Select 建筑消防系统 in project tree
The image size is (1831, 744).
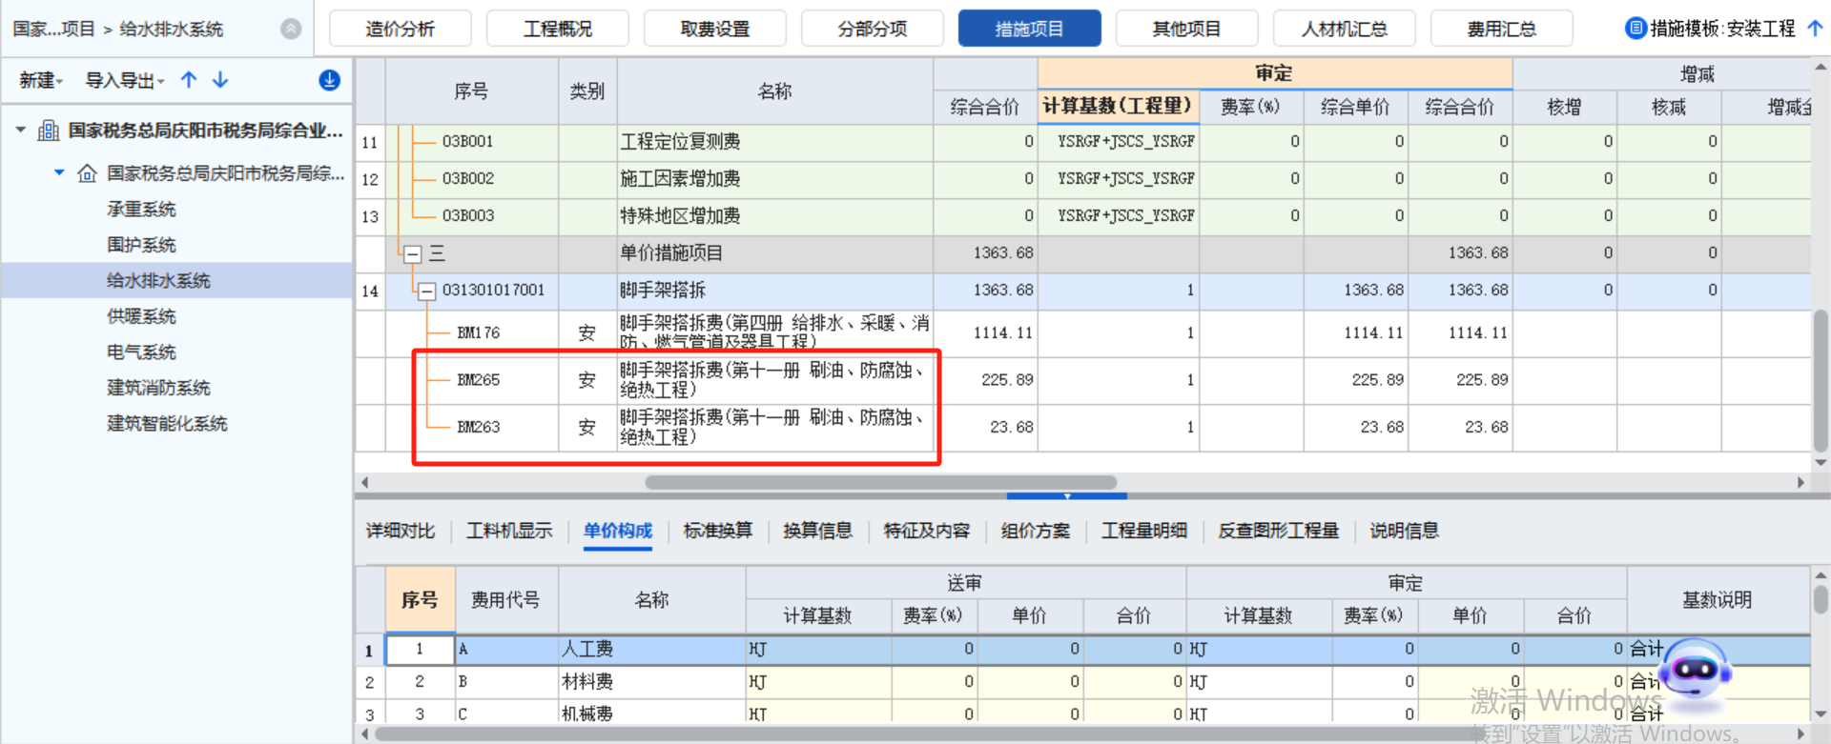(158, 388)
